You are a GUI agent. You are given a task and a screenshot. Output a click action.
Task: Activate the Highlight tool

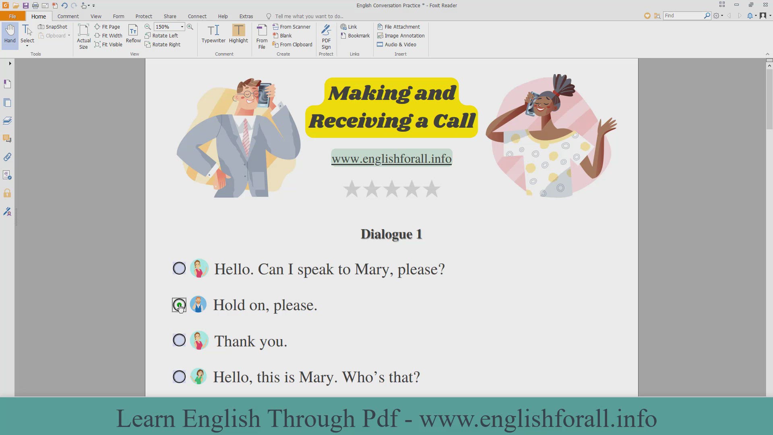click(x=238, y=34)
